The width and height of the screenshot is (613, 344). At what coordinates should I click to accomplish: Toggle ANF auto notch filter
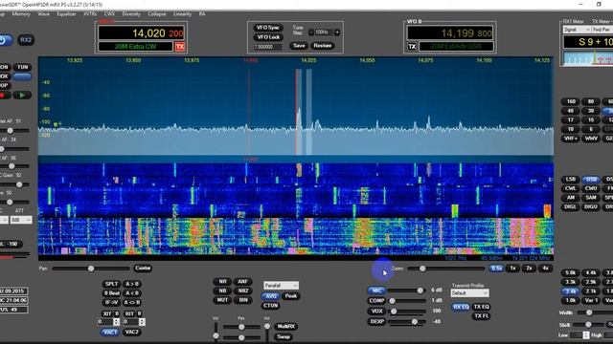242,282
